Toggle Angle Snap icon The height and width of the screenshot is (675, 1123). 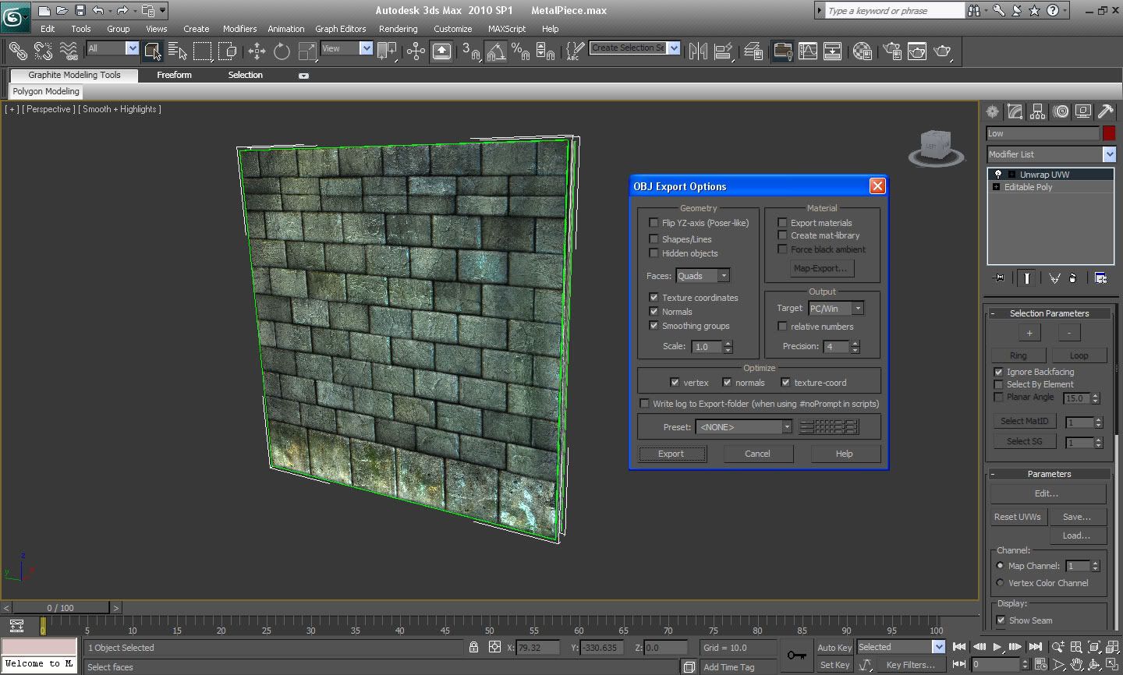[496, 51]
